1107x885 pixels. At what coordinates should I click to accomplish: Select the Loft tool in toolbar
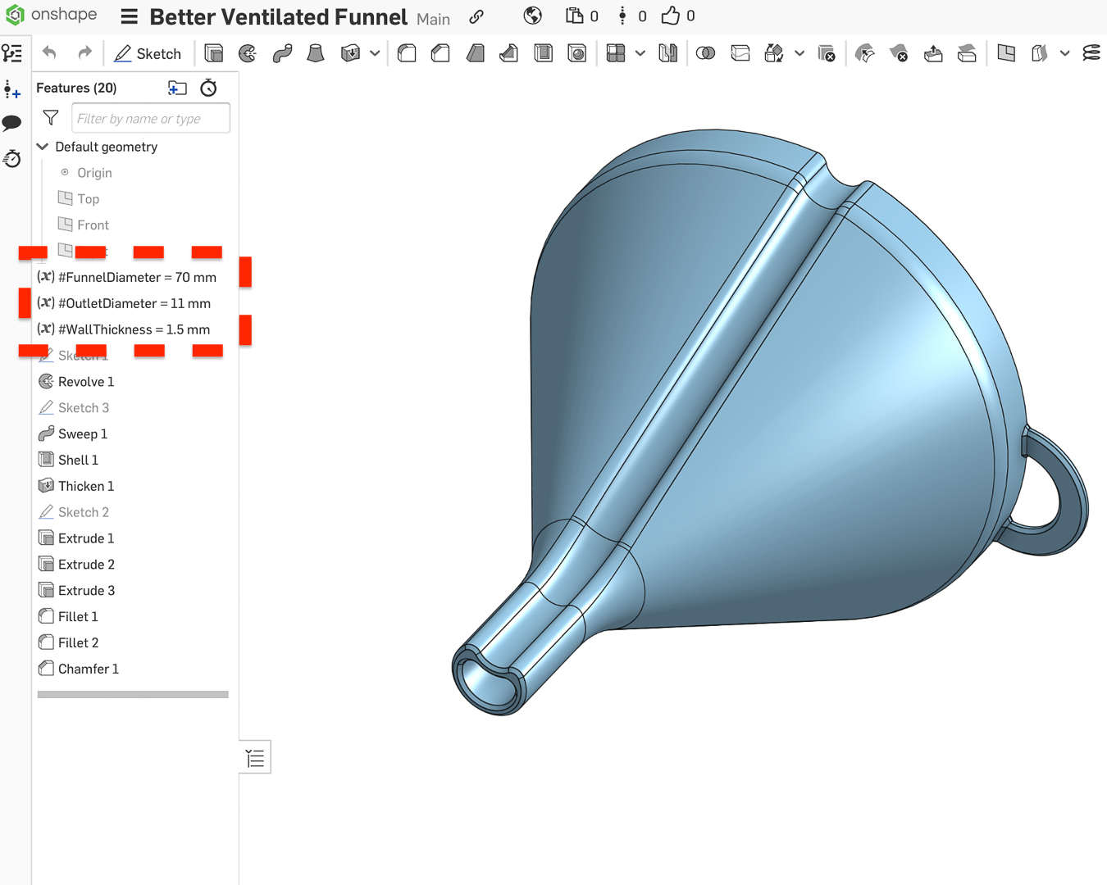coord(316,53)
